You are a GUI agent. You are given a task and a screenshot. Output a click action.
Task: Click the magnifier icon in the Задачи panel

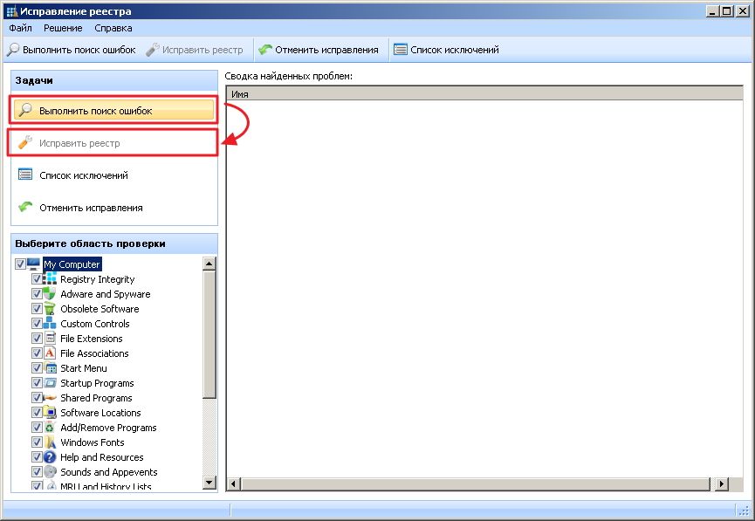(x=25, y=110)
